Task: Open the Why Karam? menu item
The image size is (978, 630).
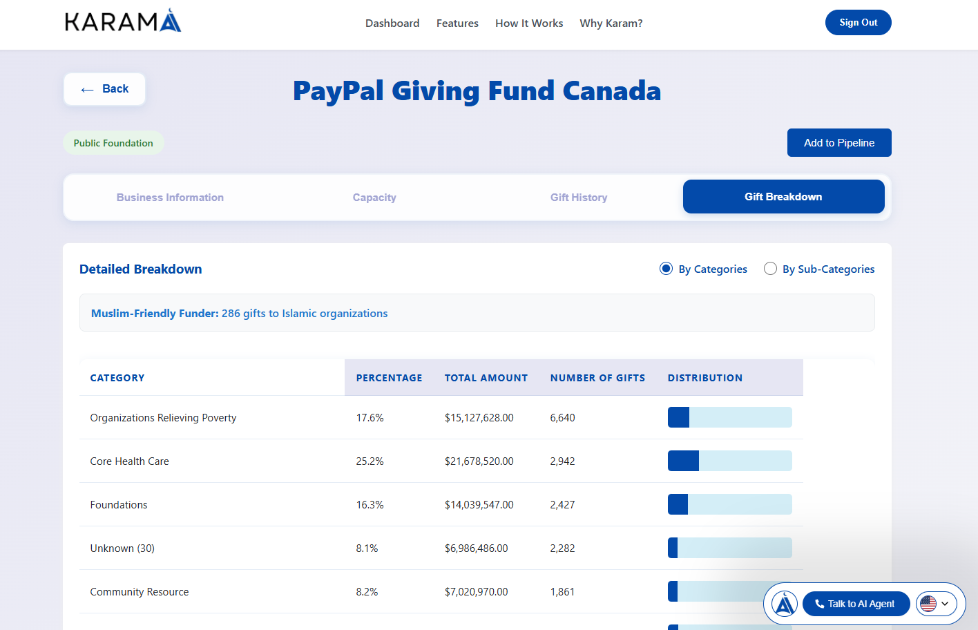Action: [611, 23]
